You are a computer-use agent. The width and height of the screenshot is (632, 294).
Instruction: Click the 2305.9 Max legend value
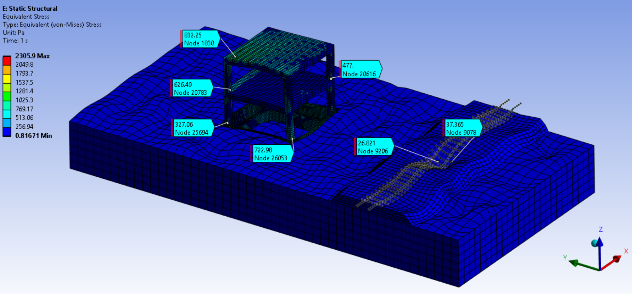pyautogui.click(x=32, y=56)
